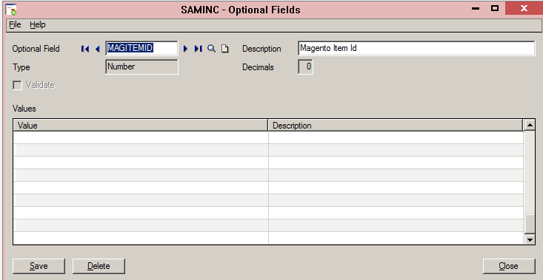Open the optional field finder magnifier

[x=211, y=49]
